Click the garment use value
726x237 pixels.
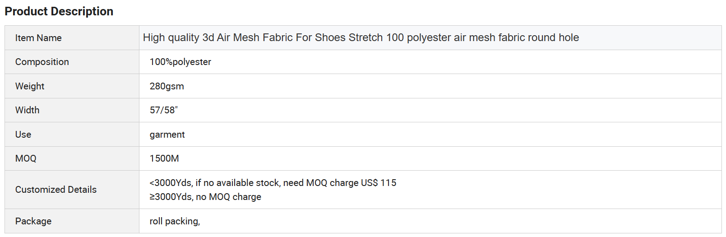point(167,135)
